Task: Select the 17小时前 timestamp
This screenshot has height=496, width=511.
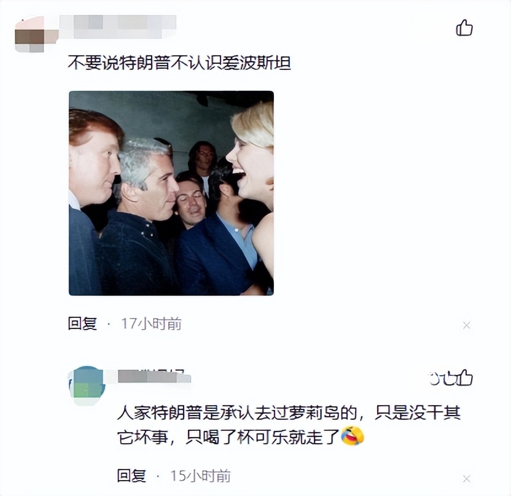Action: pos(151,324)
